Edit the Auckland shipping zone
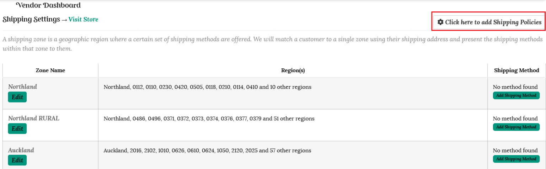546x169 pixels. 17,160
